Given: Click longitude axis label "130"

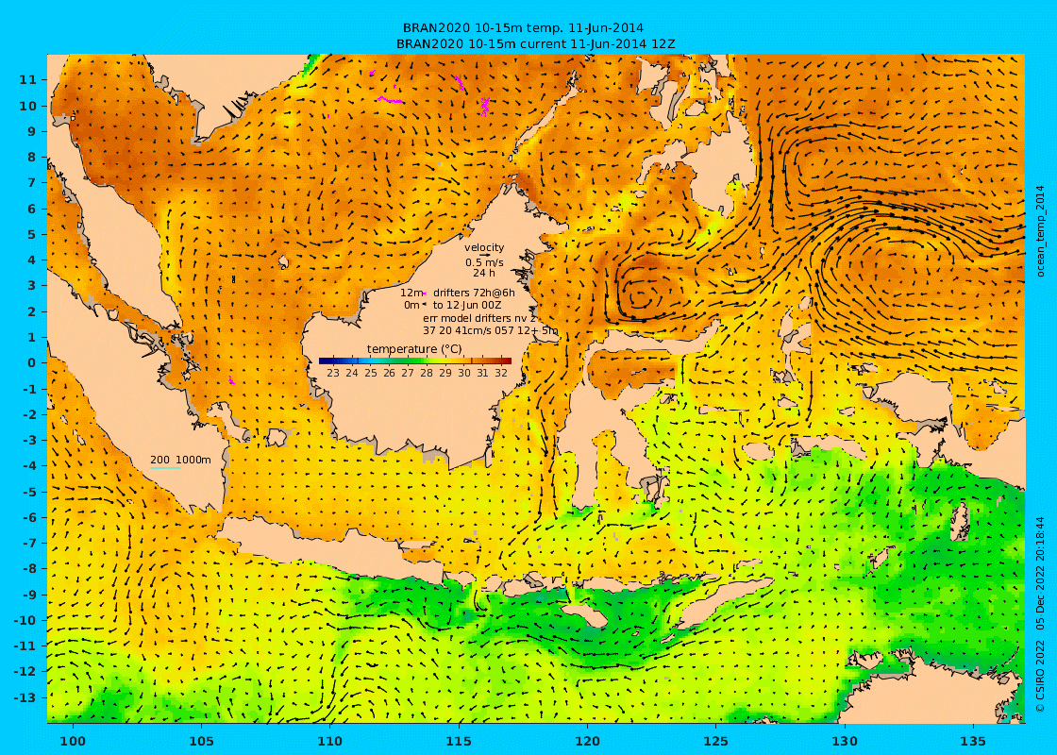Looking at the screenshot, I should [x=845, y=742].
